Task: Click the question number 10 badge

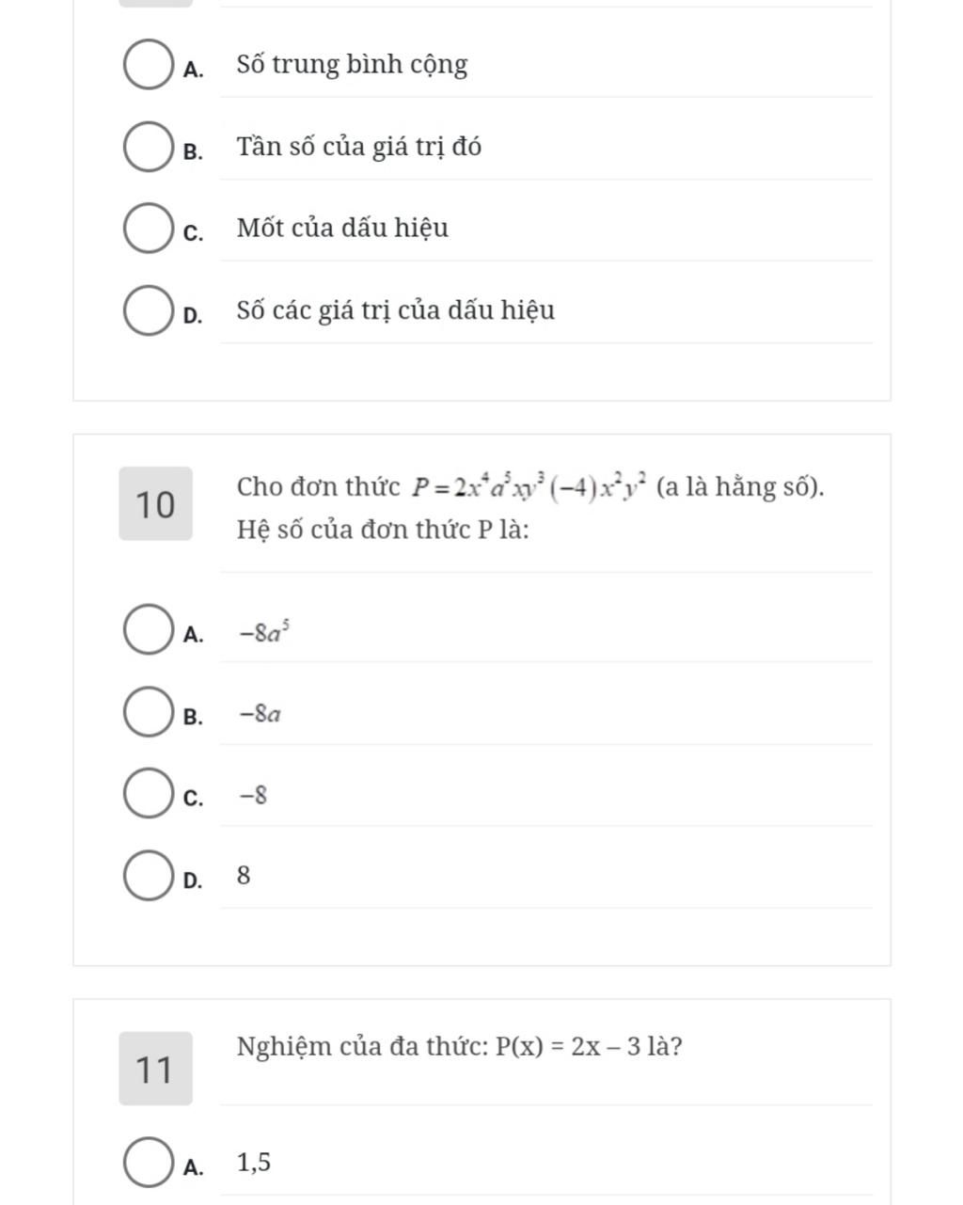Action: pos(155,503)
